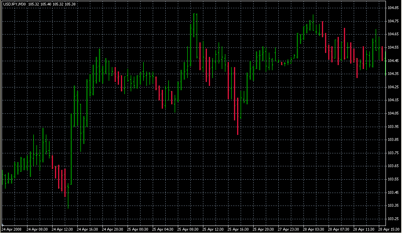Select the 103.35 price axis label
Screen dimensions: 402x233
[x=393, y=206]
